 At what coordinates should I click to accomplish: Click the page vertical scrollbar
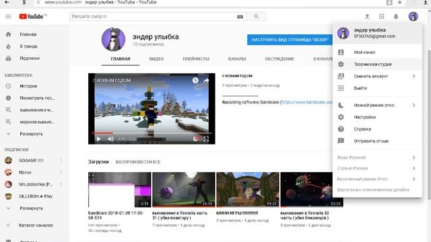(430, 125)
